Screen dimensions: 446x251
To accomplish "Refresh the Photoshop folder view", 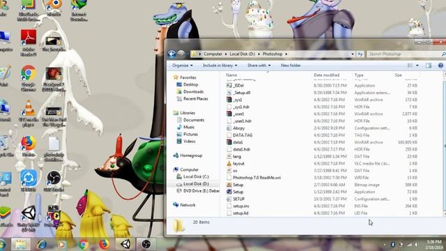I will pos(360,54).
